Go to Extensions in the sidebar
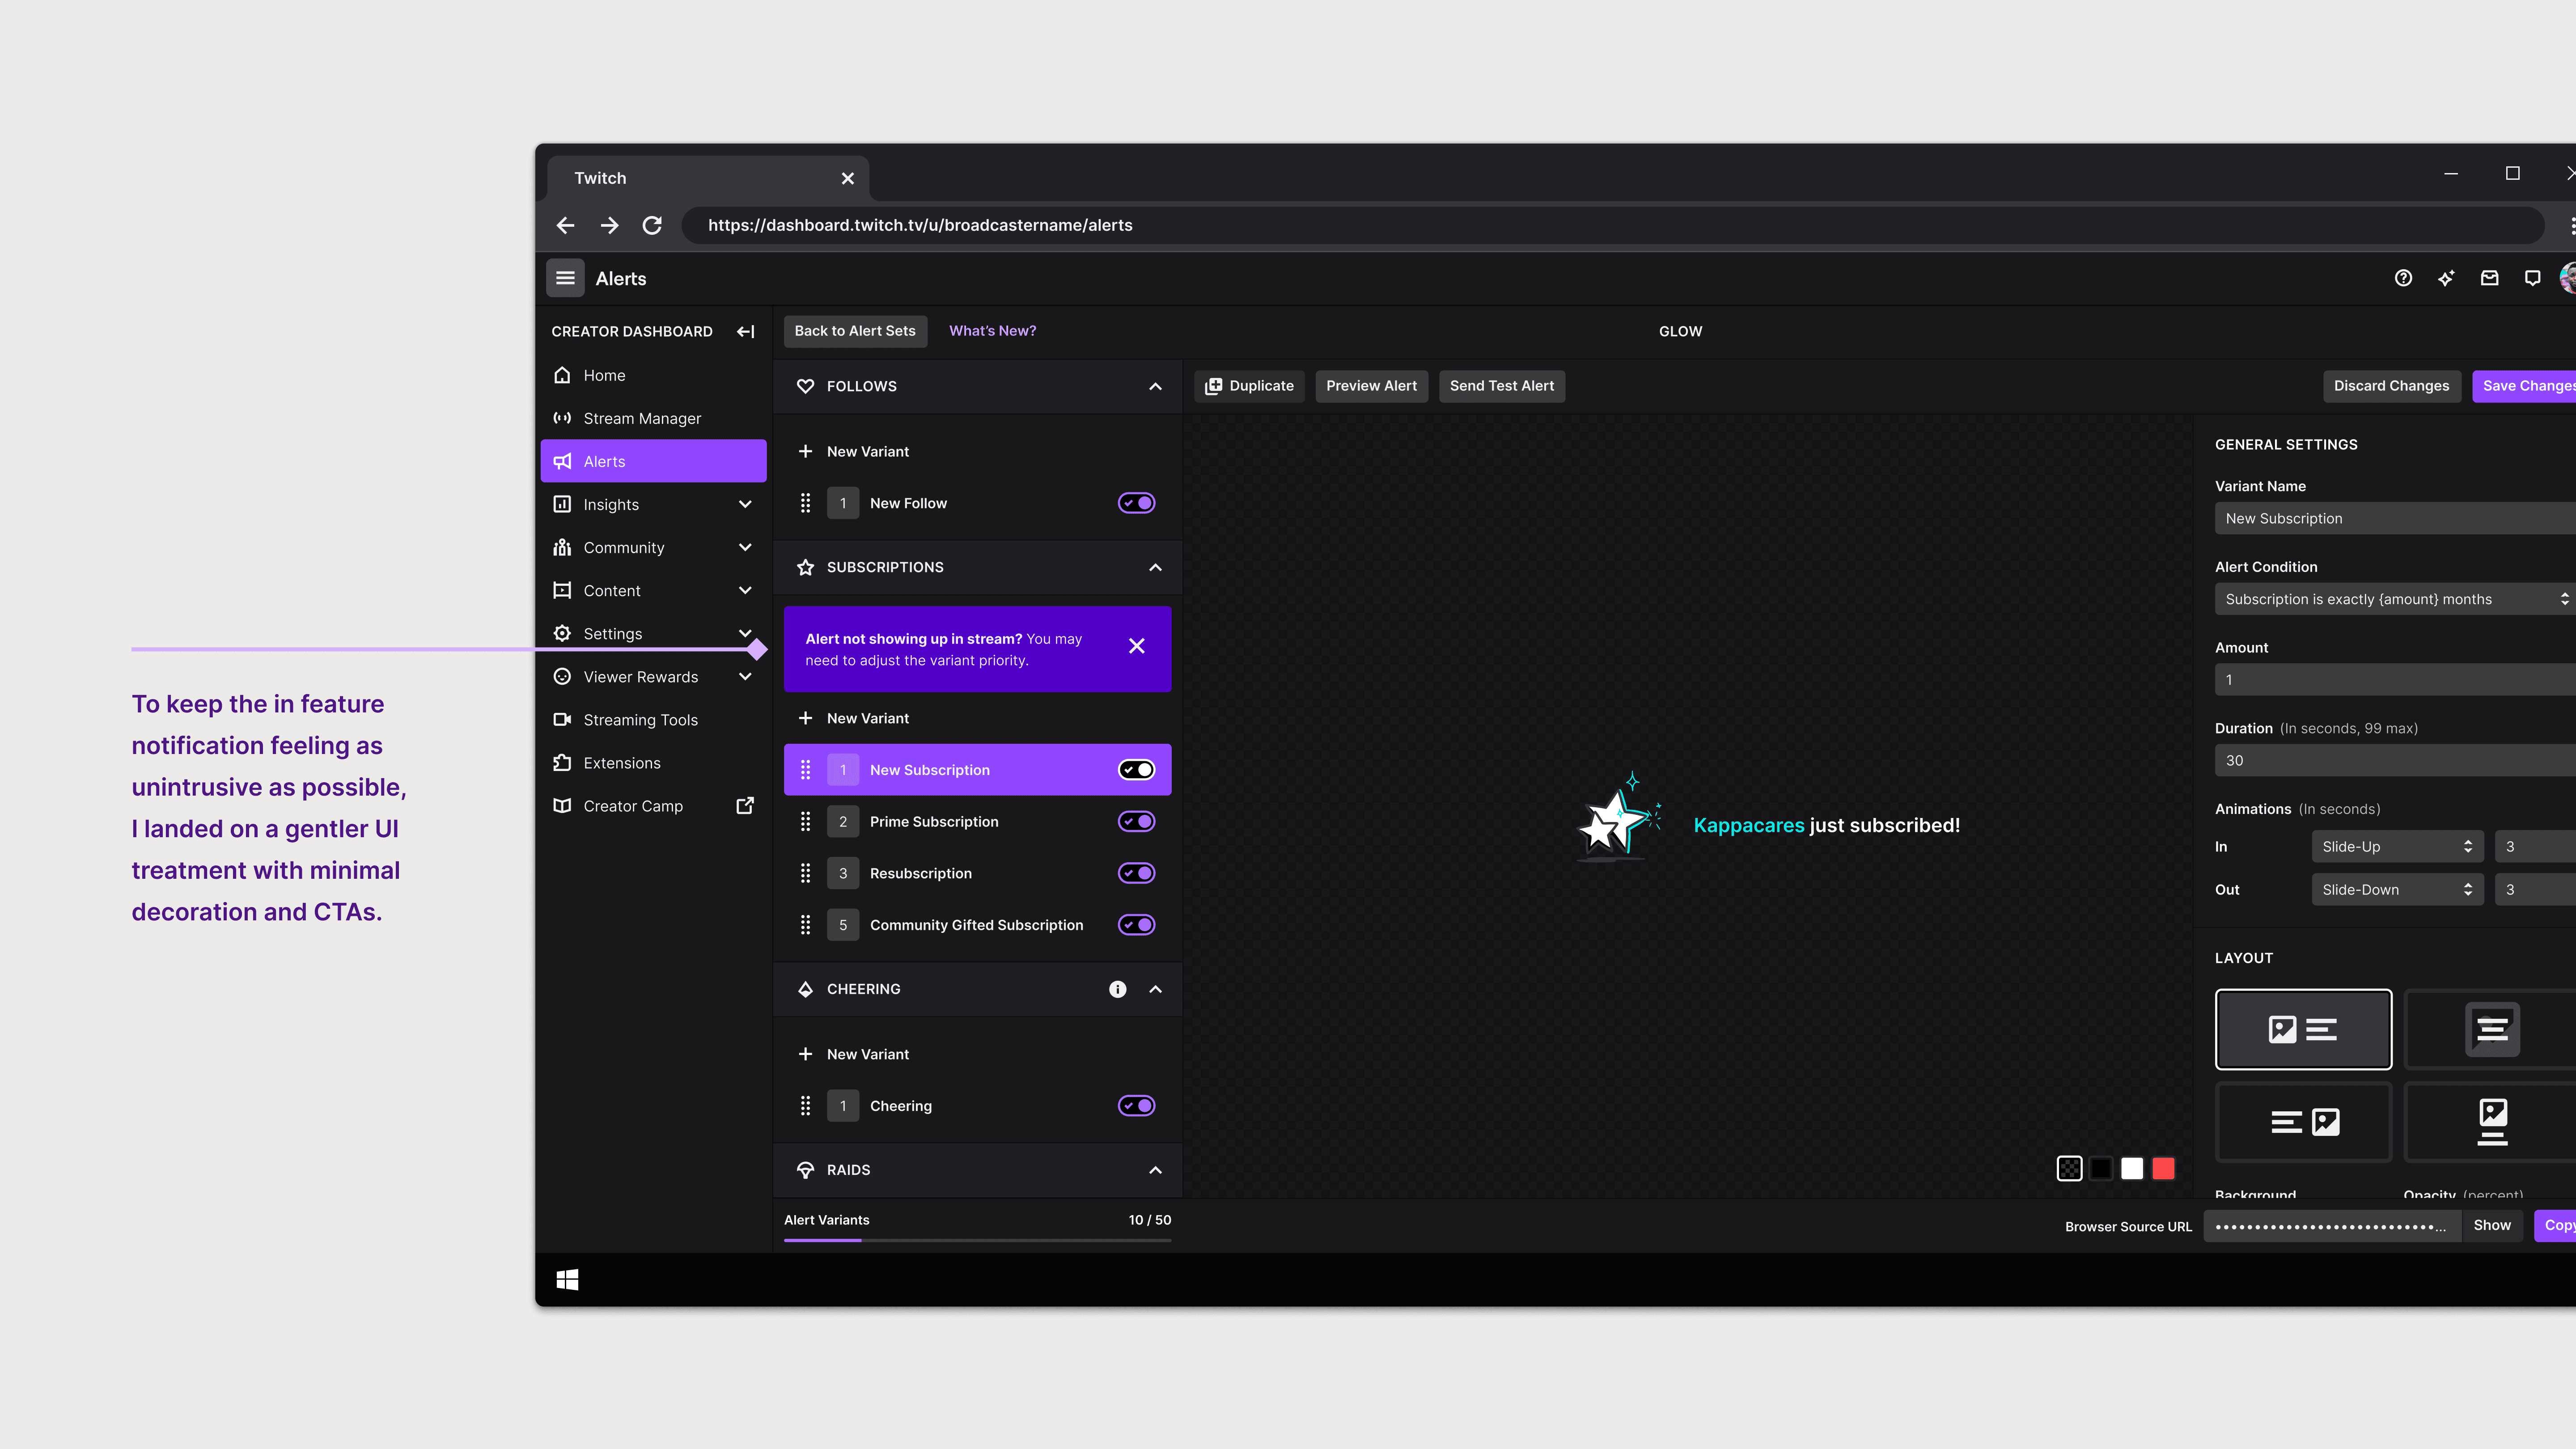Image resolution: width=2576 pixels, height=1449 pixels. click(621, 763)
